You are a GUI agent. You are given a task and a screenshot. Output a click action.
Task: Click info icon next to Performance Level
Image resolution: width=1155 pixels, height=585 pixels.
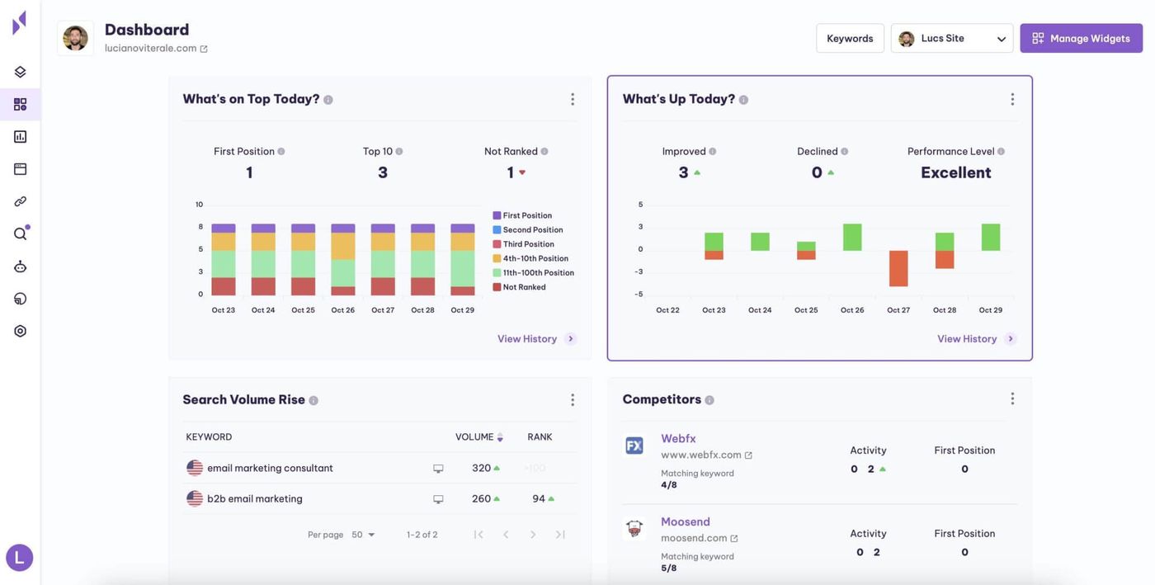pos(1001,152)
